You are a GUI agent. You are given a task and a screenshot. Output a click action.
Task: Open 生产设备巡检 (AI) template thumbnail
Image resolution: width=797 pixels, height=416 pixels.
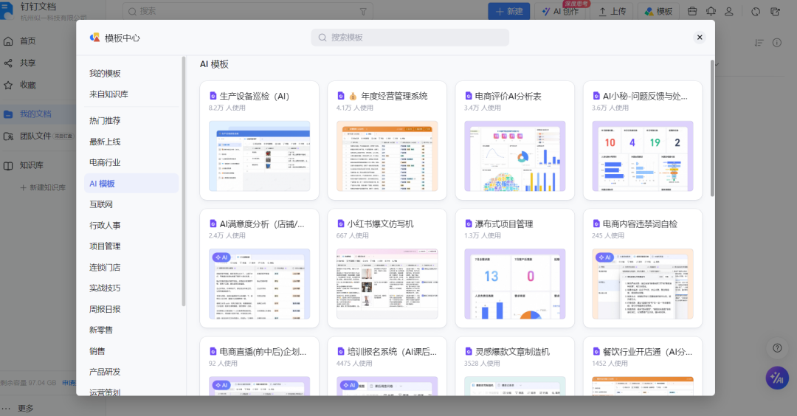point(259,156)
